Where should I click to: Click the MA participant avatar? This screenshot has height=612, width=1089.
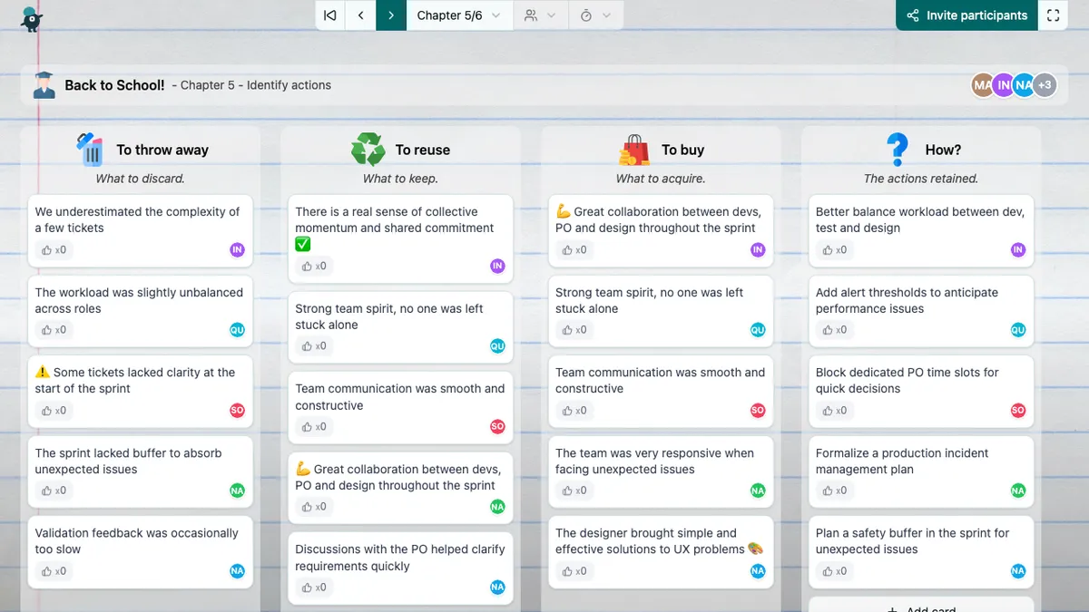(982, 85)
